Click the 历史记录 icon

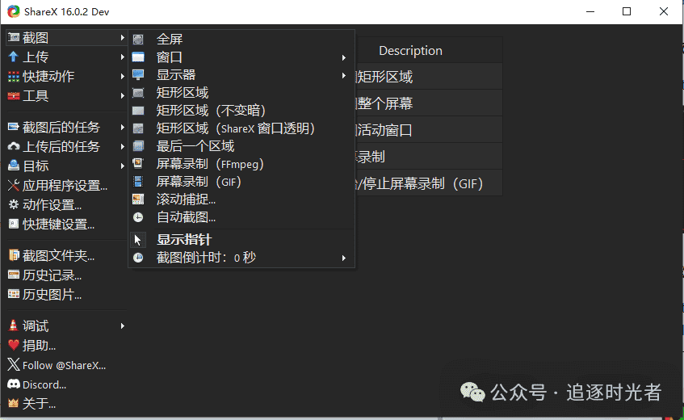(14, 275)
